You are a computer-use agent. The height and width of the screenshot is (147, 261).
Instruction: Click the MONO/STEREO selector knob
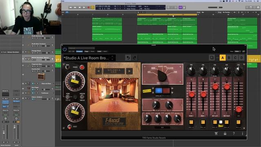pyautogui.click(x=68, y=97)
